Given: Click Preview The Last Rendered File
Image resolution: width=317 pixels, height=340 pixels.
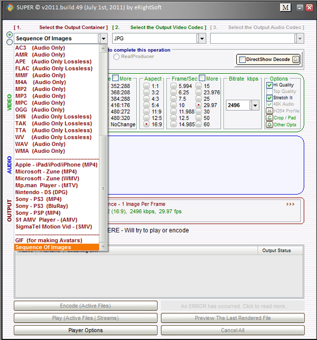Looking at the screenshot, I should (x=232, y=318).
